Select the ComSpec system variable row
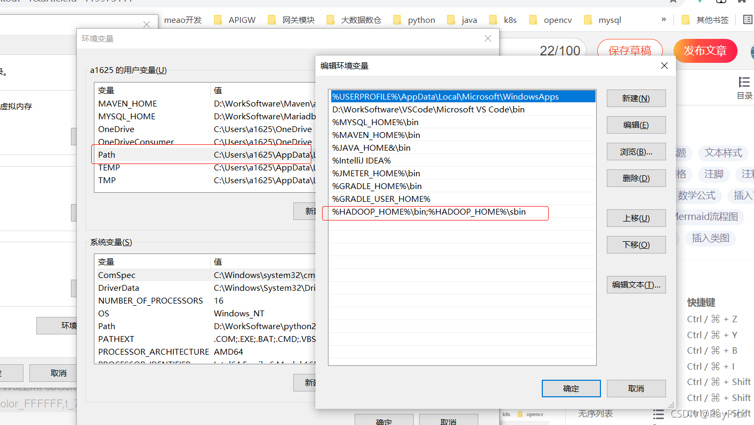The width and height of the screenshot is (754, 425). coord(205,275)
